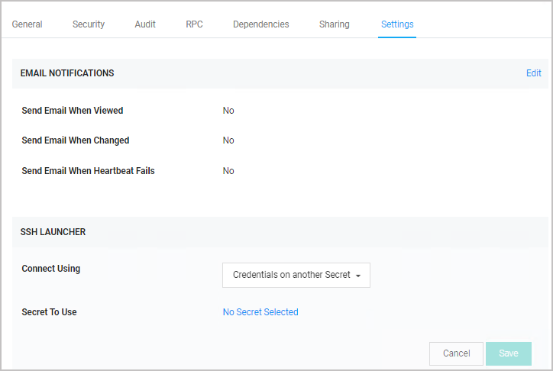The image size is (553, 371).
Task: Select the RPC tab
Action: [x=194, y=24]
